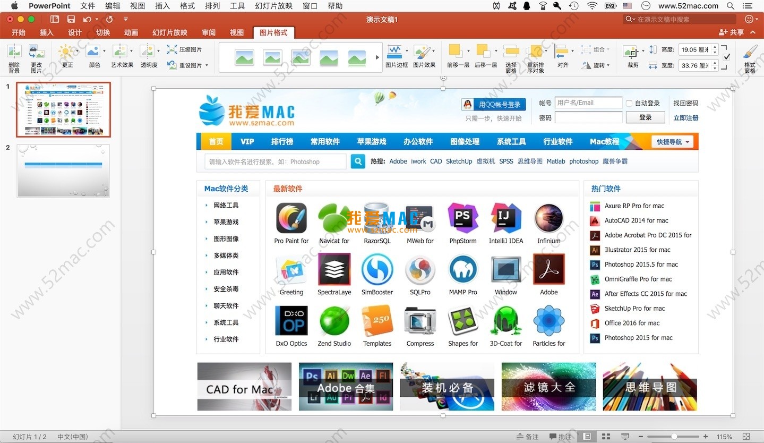
Task: Open the 艺术效果 artistic effects tool
Action: [120, 52]
